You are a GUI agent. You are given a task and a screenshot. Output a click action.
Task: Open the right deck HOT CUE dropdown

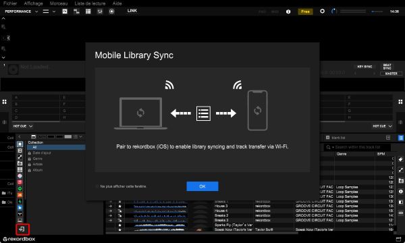point(382,126)
